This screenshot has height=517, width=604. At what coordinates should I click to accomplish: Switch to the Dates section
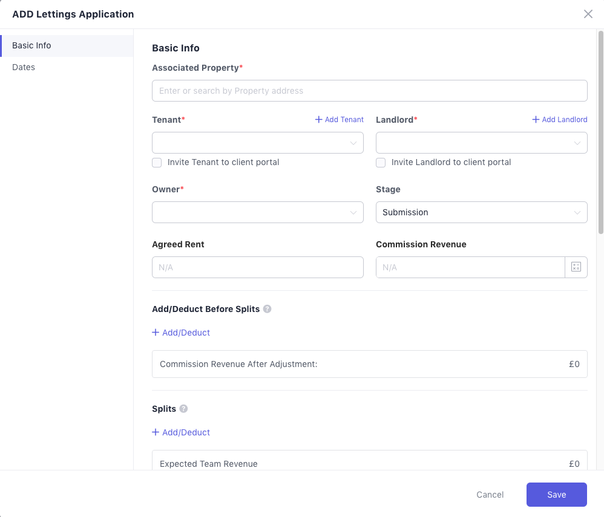click(24, 67)
